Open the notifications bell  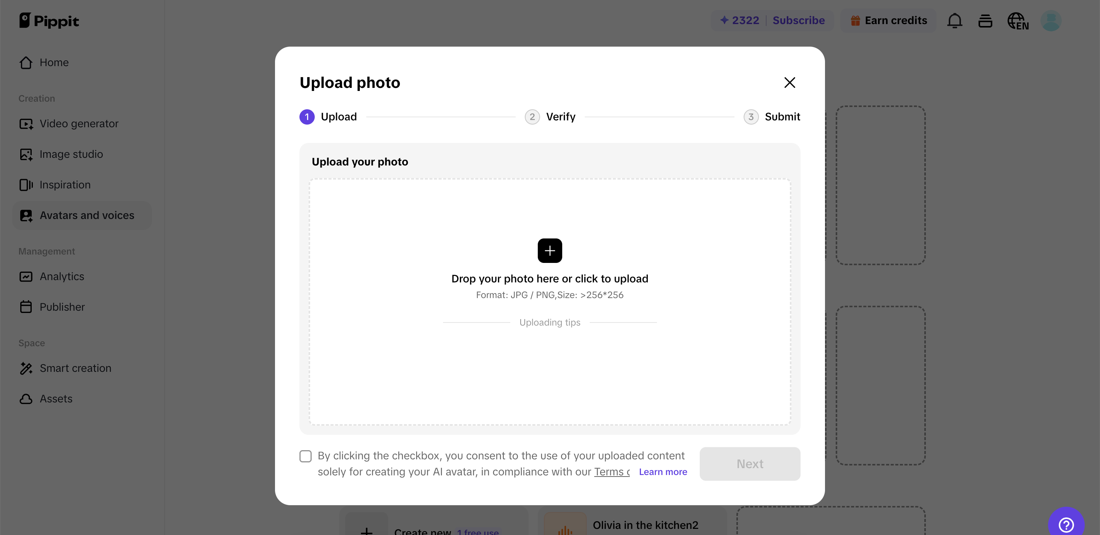pyautogui.click(x=954, y=21)
